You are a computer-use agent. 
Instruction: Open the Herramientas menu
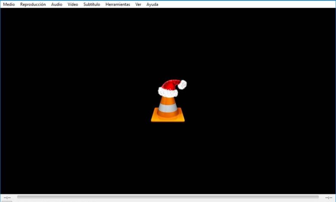118,4
